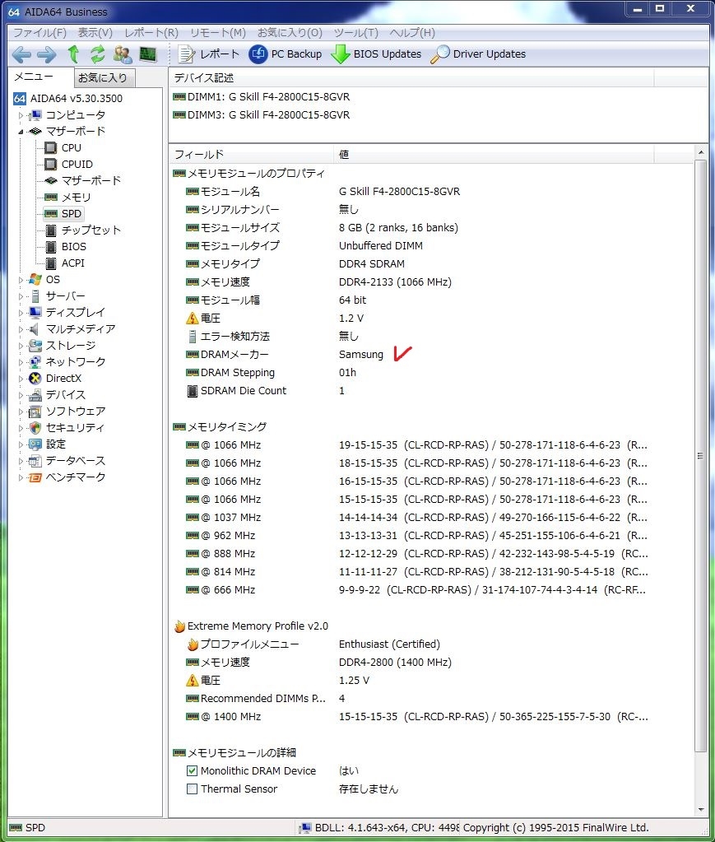Viewport: 715px width, 842px height.
Task: Expand the ストレージ tree node
Action: (x=21, y=346)
